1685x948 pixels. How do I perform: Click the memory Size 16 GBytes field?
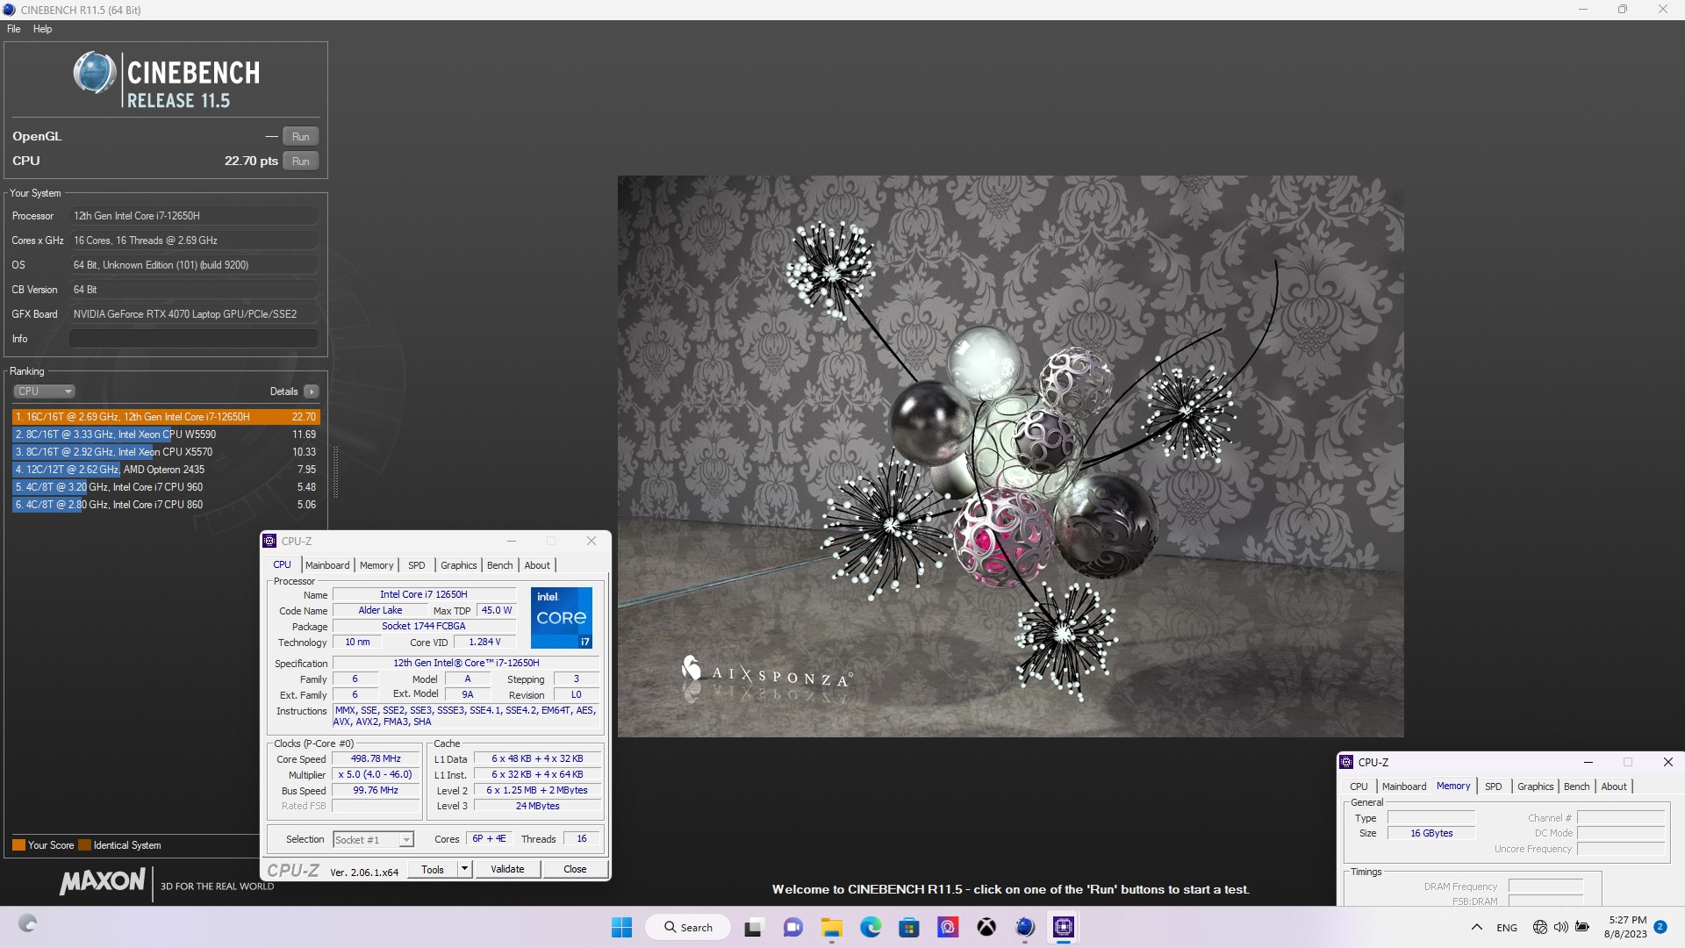coord(1431,834)
